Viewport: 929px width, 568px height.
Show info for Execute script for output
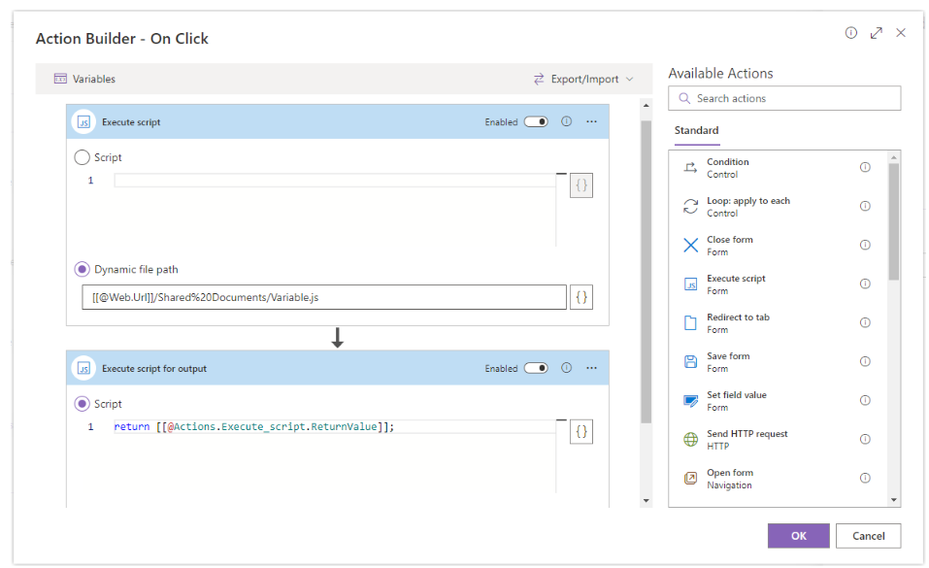point(566,368)
